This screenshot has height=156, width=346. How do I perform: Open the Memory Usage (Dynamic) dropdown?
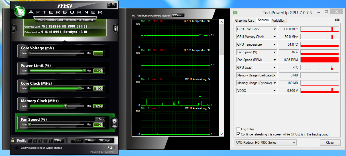click(275, 83)
